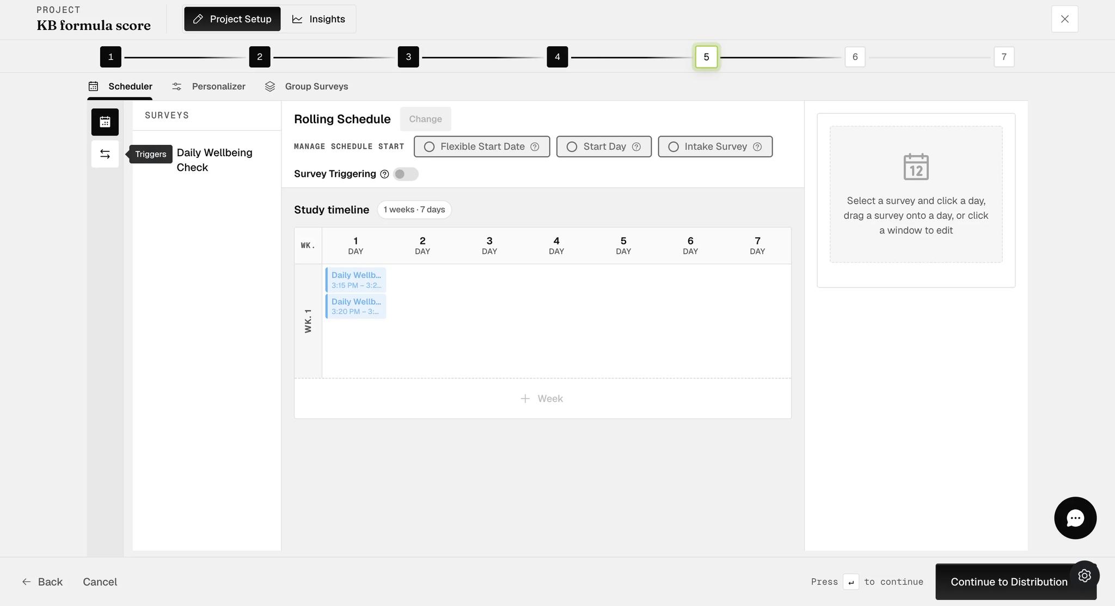Select Start Day radio option

pos(604,146)
